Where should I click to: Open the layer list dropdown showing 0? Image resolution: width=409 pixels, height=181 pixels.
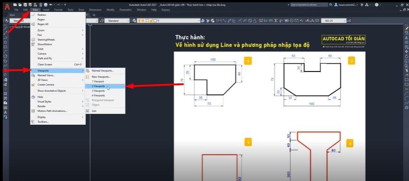pos(169,21)
